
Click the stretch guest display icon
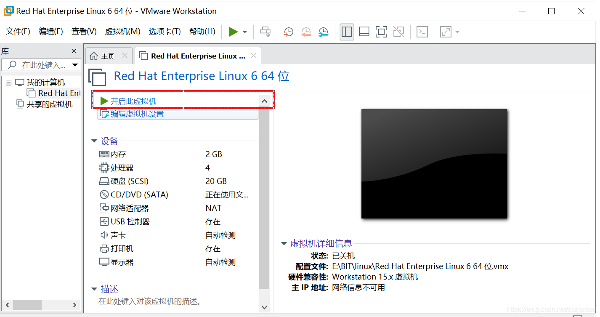pos(445,32)
